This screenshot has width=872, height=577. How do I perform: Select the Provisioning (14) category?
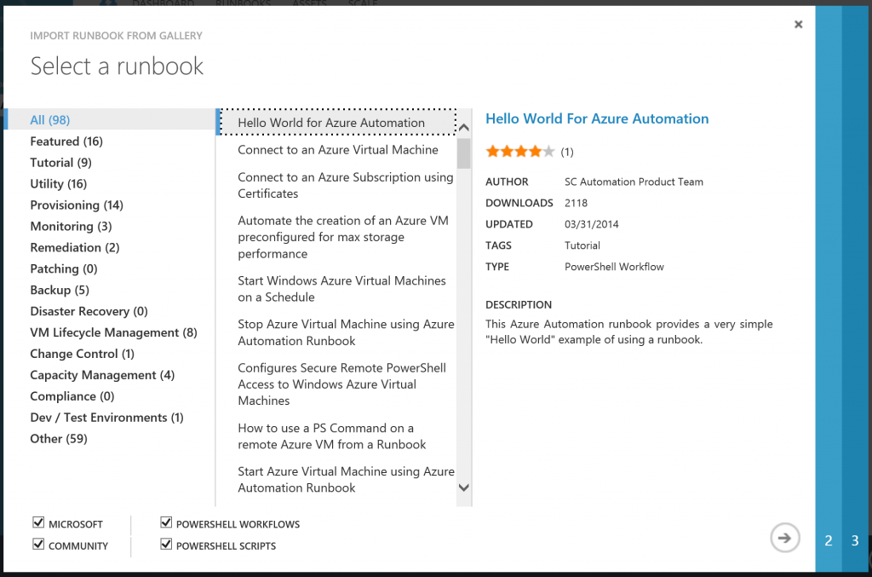(x=77, y=205)
